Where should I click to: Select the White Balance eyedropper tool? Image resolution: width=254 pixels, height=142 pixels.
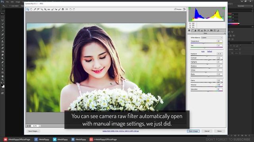pyautogui.click(x=35, y=9)
